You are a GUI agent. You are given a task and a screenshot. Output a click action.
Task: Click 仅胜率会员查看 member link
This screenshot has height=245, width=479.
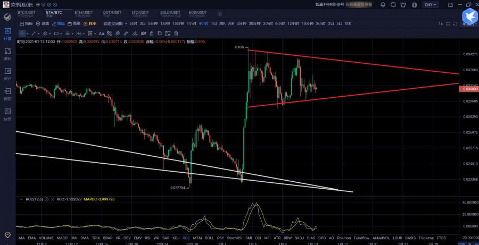359,5
